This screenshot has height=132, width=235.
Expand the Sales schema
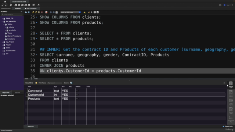[2, 48]
